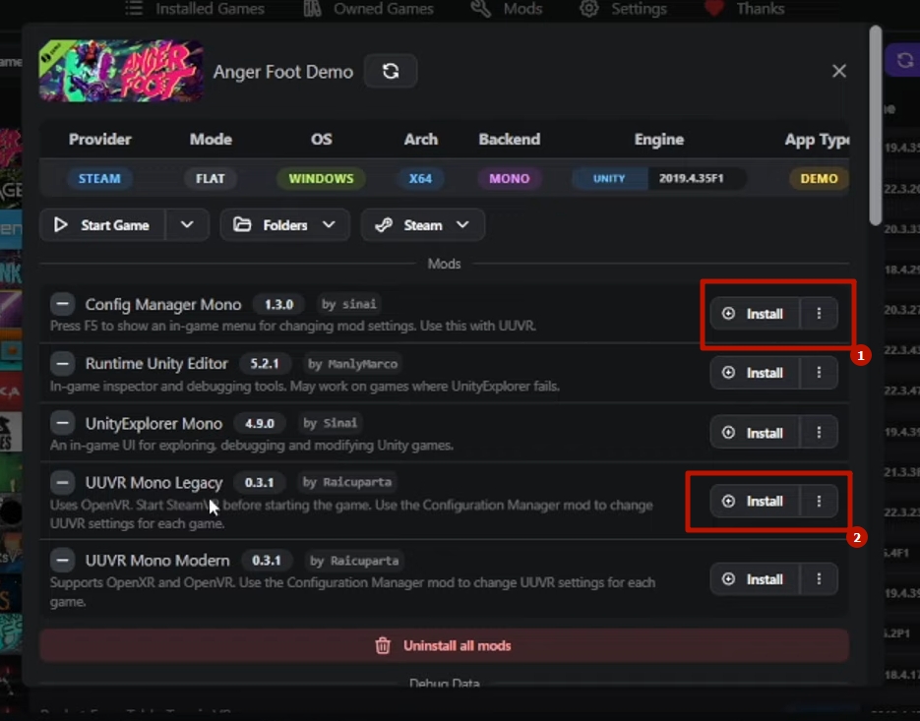This screenshot has height=721, width=920.
Task: Expand the Start Game options arrow
Action: [x=187, y=224]
